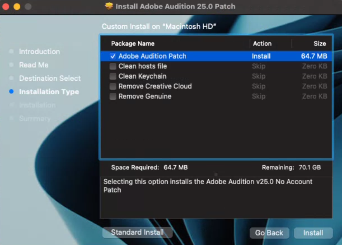Click the Package Name column header

pos(133,44)
